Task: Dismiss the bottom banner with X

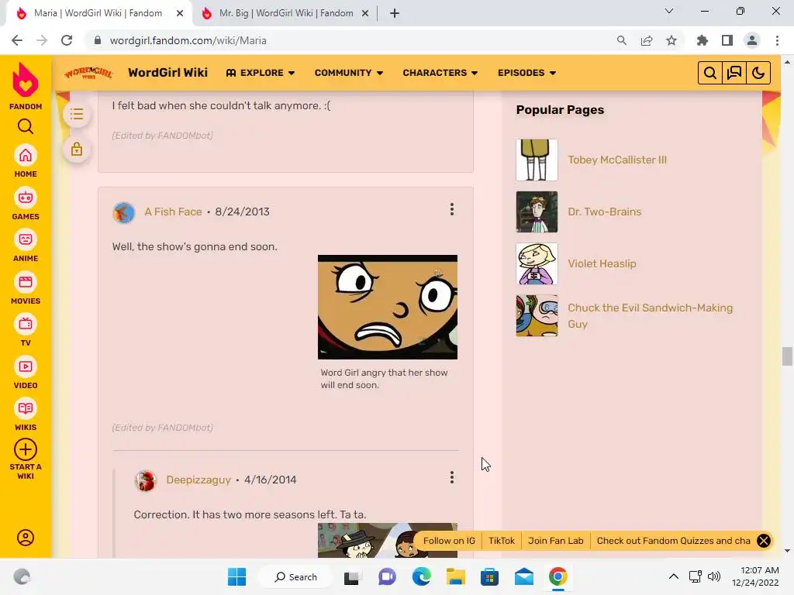Action: point(764,540)
